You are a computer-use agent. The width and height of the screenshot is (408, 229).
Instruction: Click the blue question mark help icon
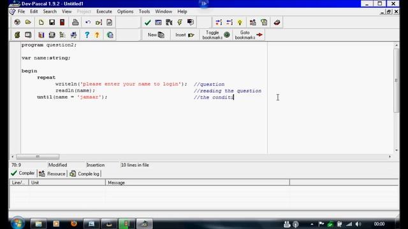click(x=87, y=35)
